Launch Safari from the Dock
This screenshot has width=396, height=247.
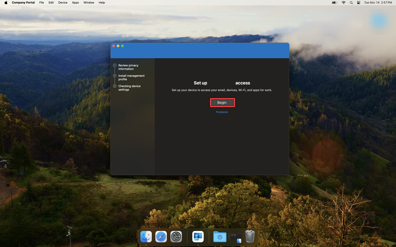tap(161, 236)
